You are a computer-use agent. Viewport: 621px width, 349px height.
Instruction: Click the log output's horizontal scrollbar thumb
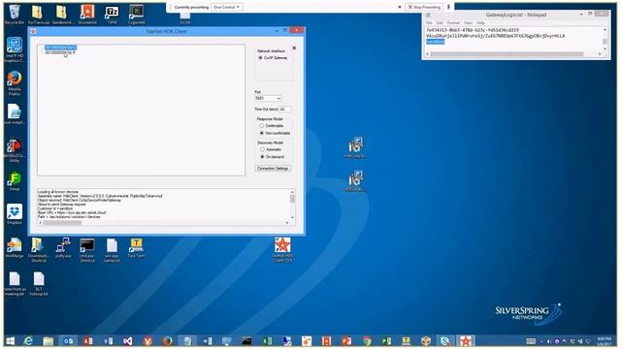62,223
